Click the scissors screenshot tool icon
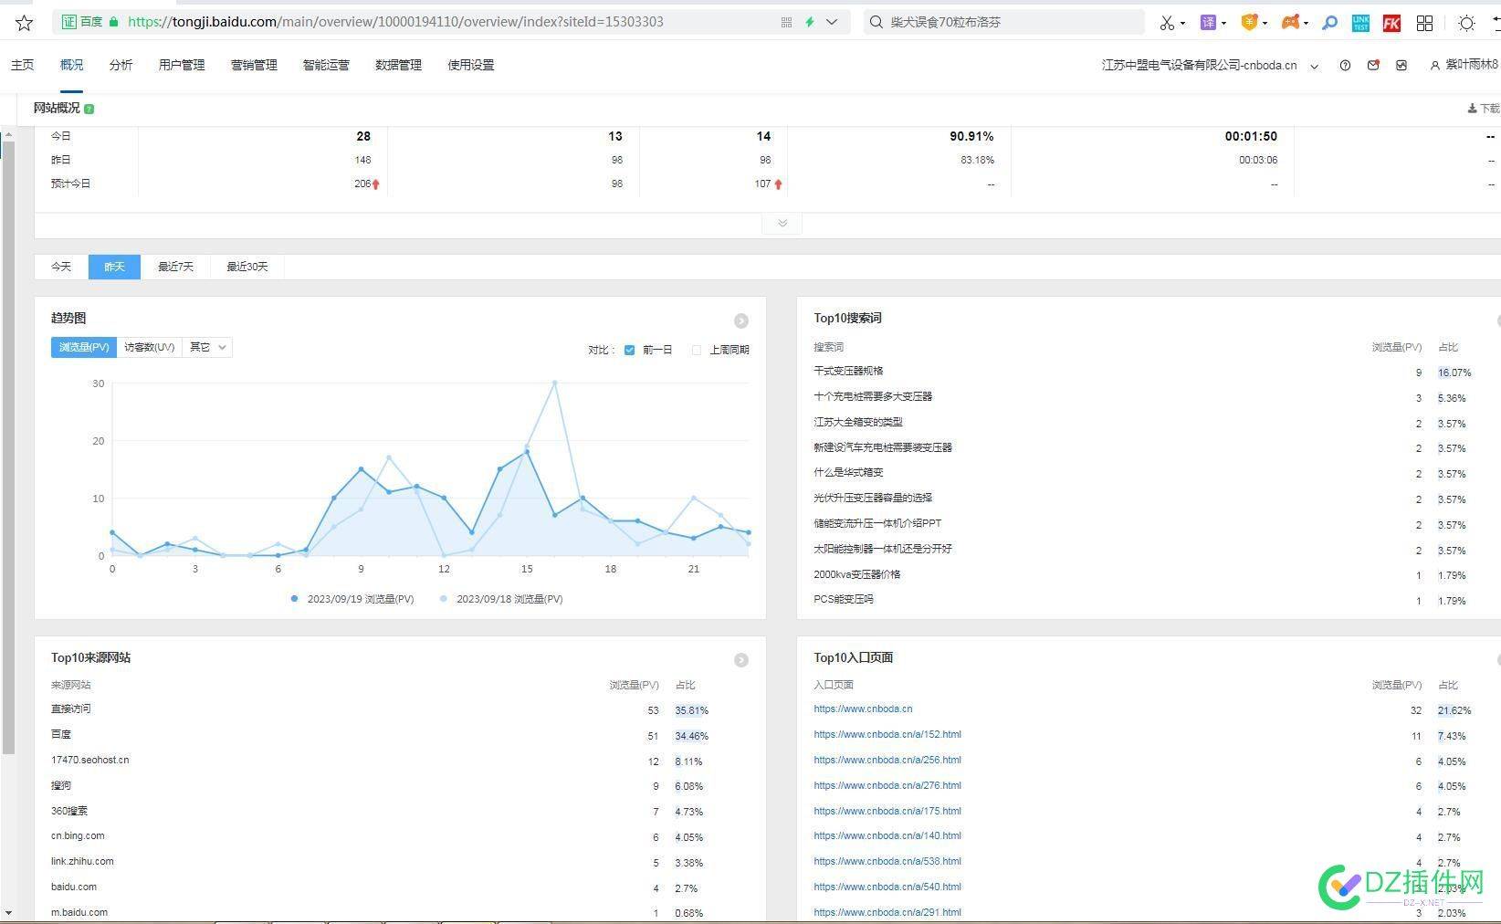The height and width of the screenshot is (924, 1501). [1167, 23]
